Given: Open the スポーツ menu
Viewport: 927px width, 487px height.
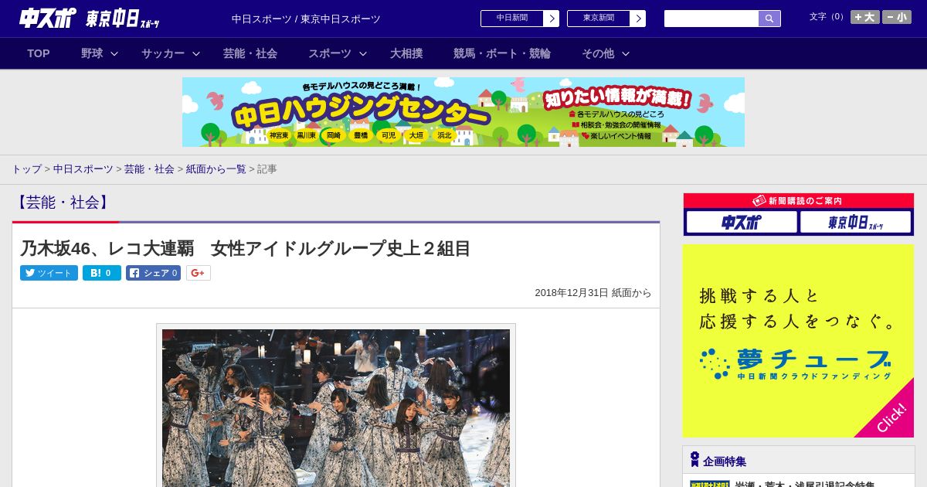Looking at the screenshot, I should (x=330, y=53).
